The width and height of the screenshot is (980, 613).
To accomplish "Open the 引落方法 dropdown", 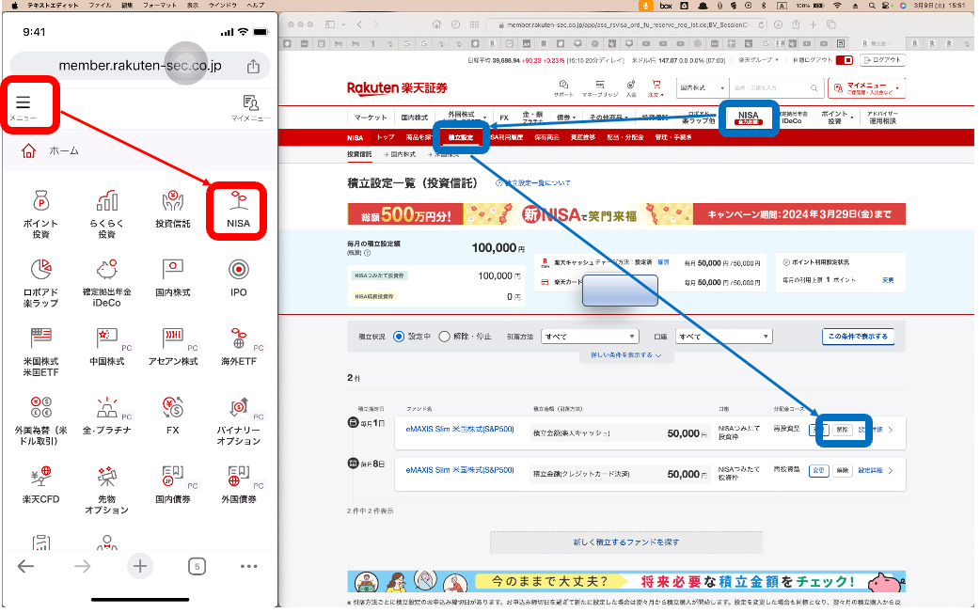I will pos(590,337).
